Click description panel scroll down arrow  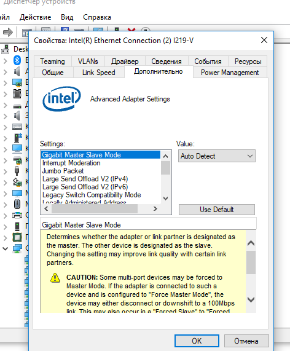[251, 299]
